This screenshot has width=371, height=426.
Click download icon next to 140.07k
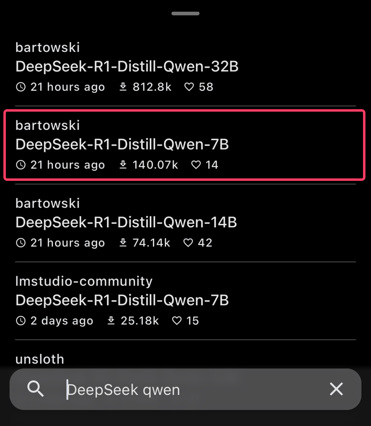(123, 165)
